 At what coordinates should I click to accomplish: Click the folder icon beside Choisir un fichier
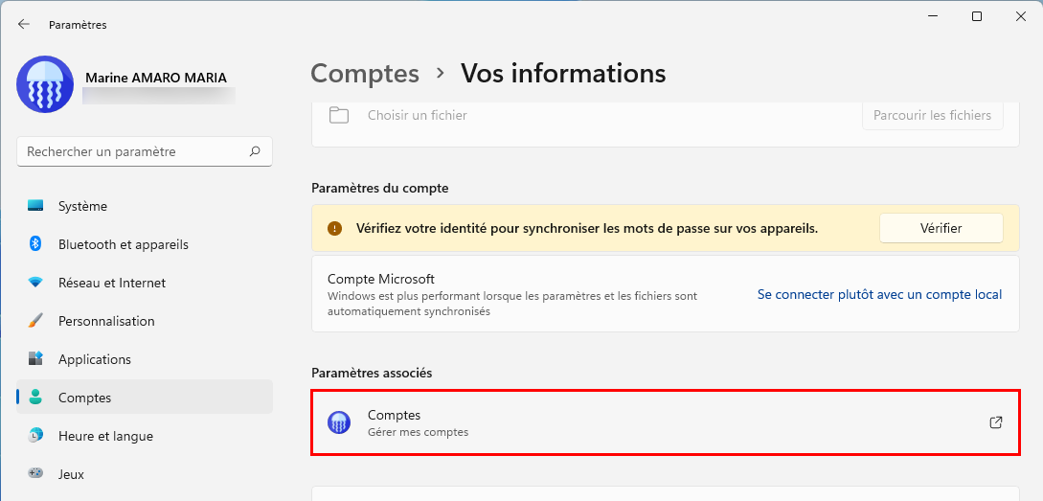point(339,115)
